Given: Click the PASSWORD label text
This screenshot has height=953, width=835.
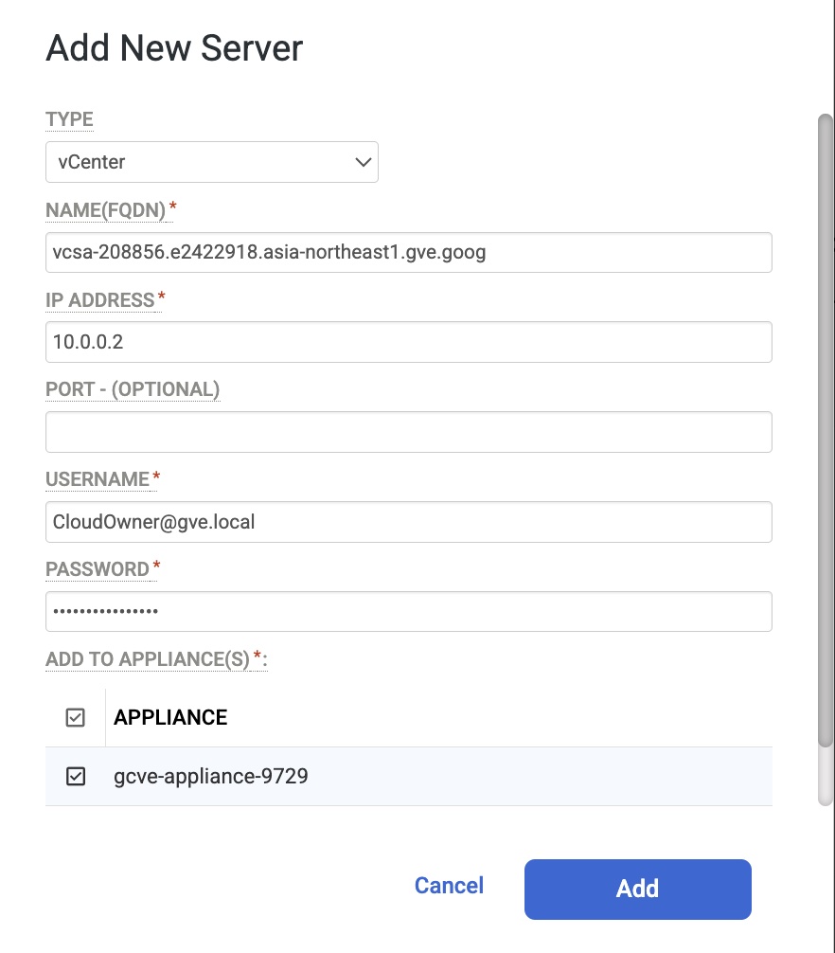Looking at the screenshot, I should tap(98, 569).
